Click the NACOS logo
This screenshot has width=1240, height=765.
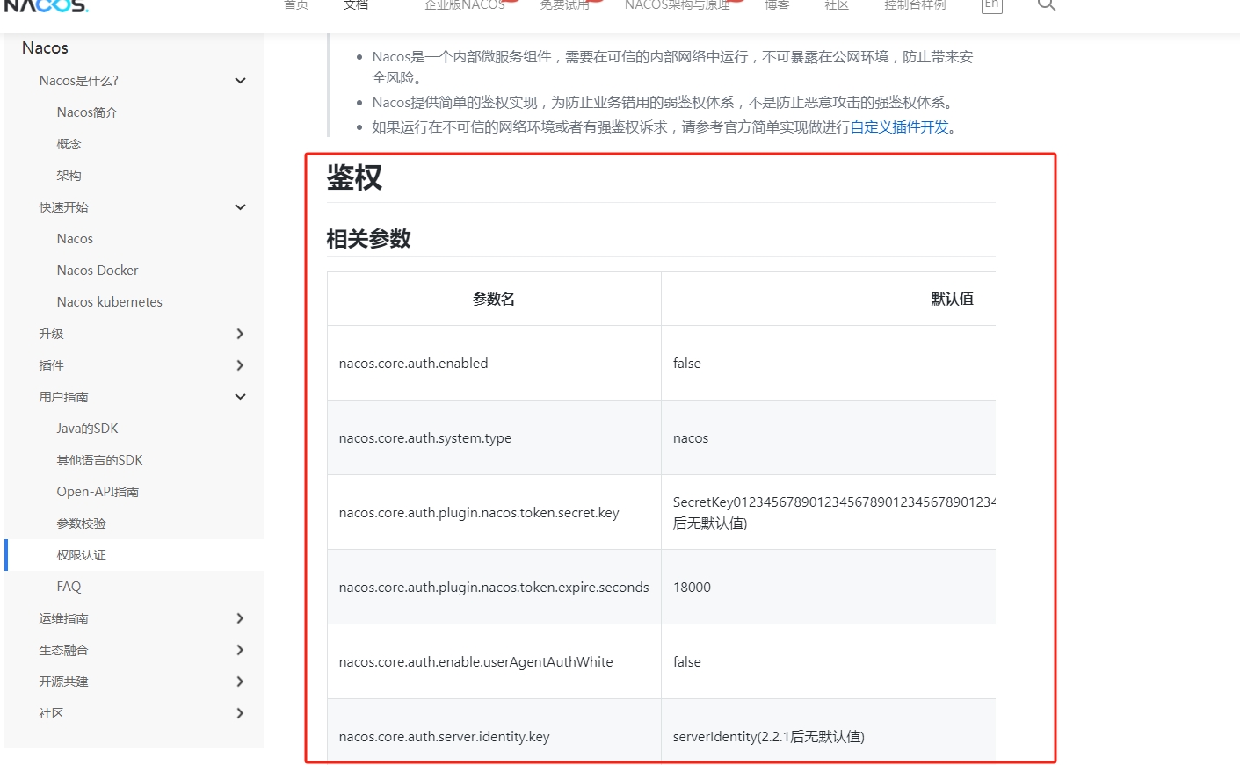tap(46, 5)
